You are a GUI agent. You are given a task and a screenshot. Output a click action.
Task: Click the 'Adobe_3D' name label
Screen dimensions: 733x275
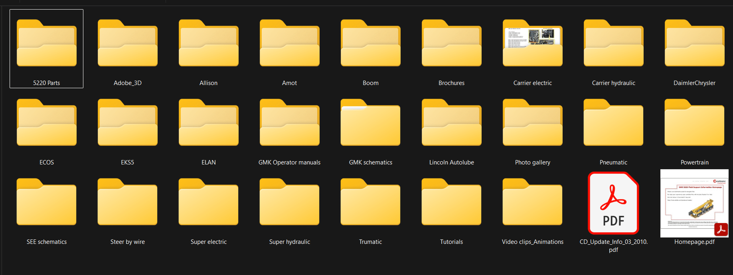pos(128,83)
